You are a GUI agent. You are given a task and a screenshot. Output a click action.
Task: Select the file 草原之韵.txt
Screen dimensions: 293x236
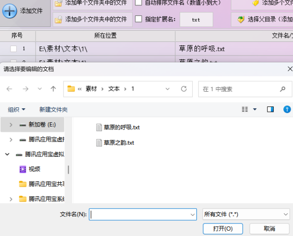tap(118, 142)
